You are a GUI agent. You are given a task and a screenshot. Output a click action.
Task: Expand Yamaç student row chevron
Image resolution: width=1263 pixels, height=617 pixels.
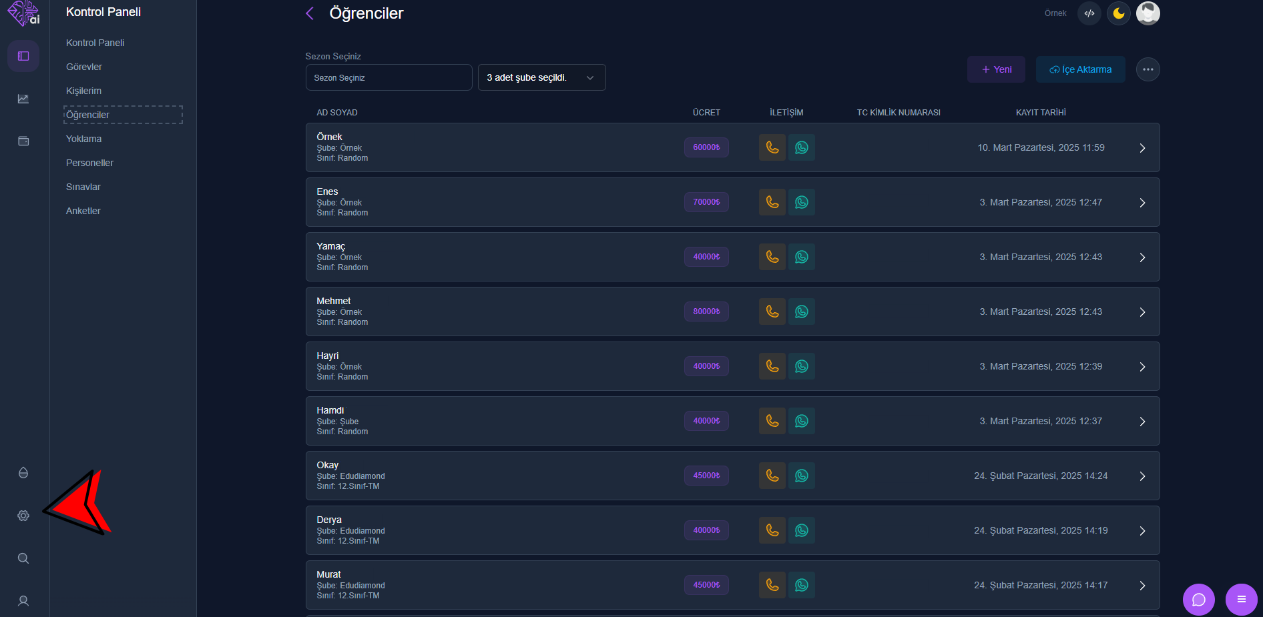(x=1142, y=257)
